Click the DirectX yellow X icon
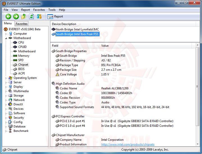 pos(10,104)
